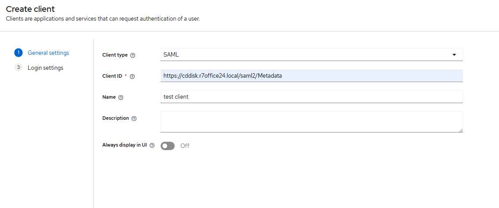Open the help tooltip for the Name field
This screenshot has height=208, width=499.
click(121, 97)
